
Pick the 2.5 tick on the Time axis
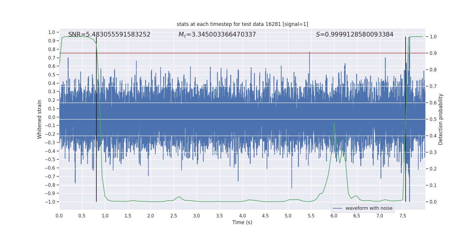point(174,216)
